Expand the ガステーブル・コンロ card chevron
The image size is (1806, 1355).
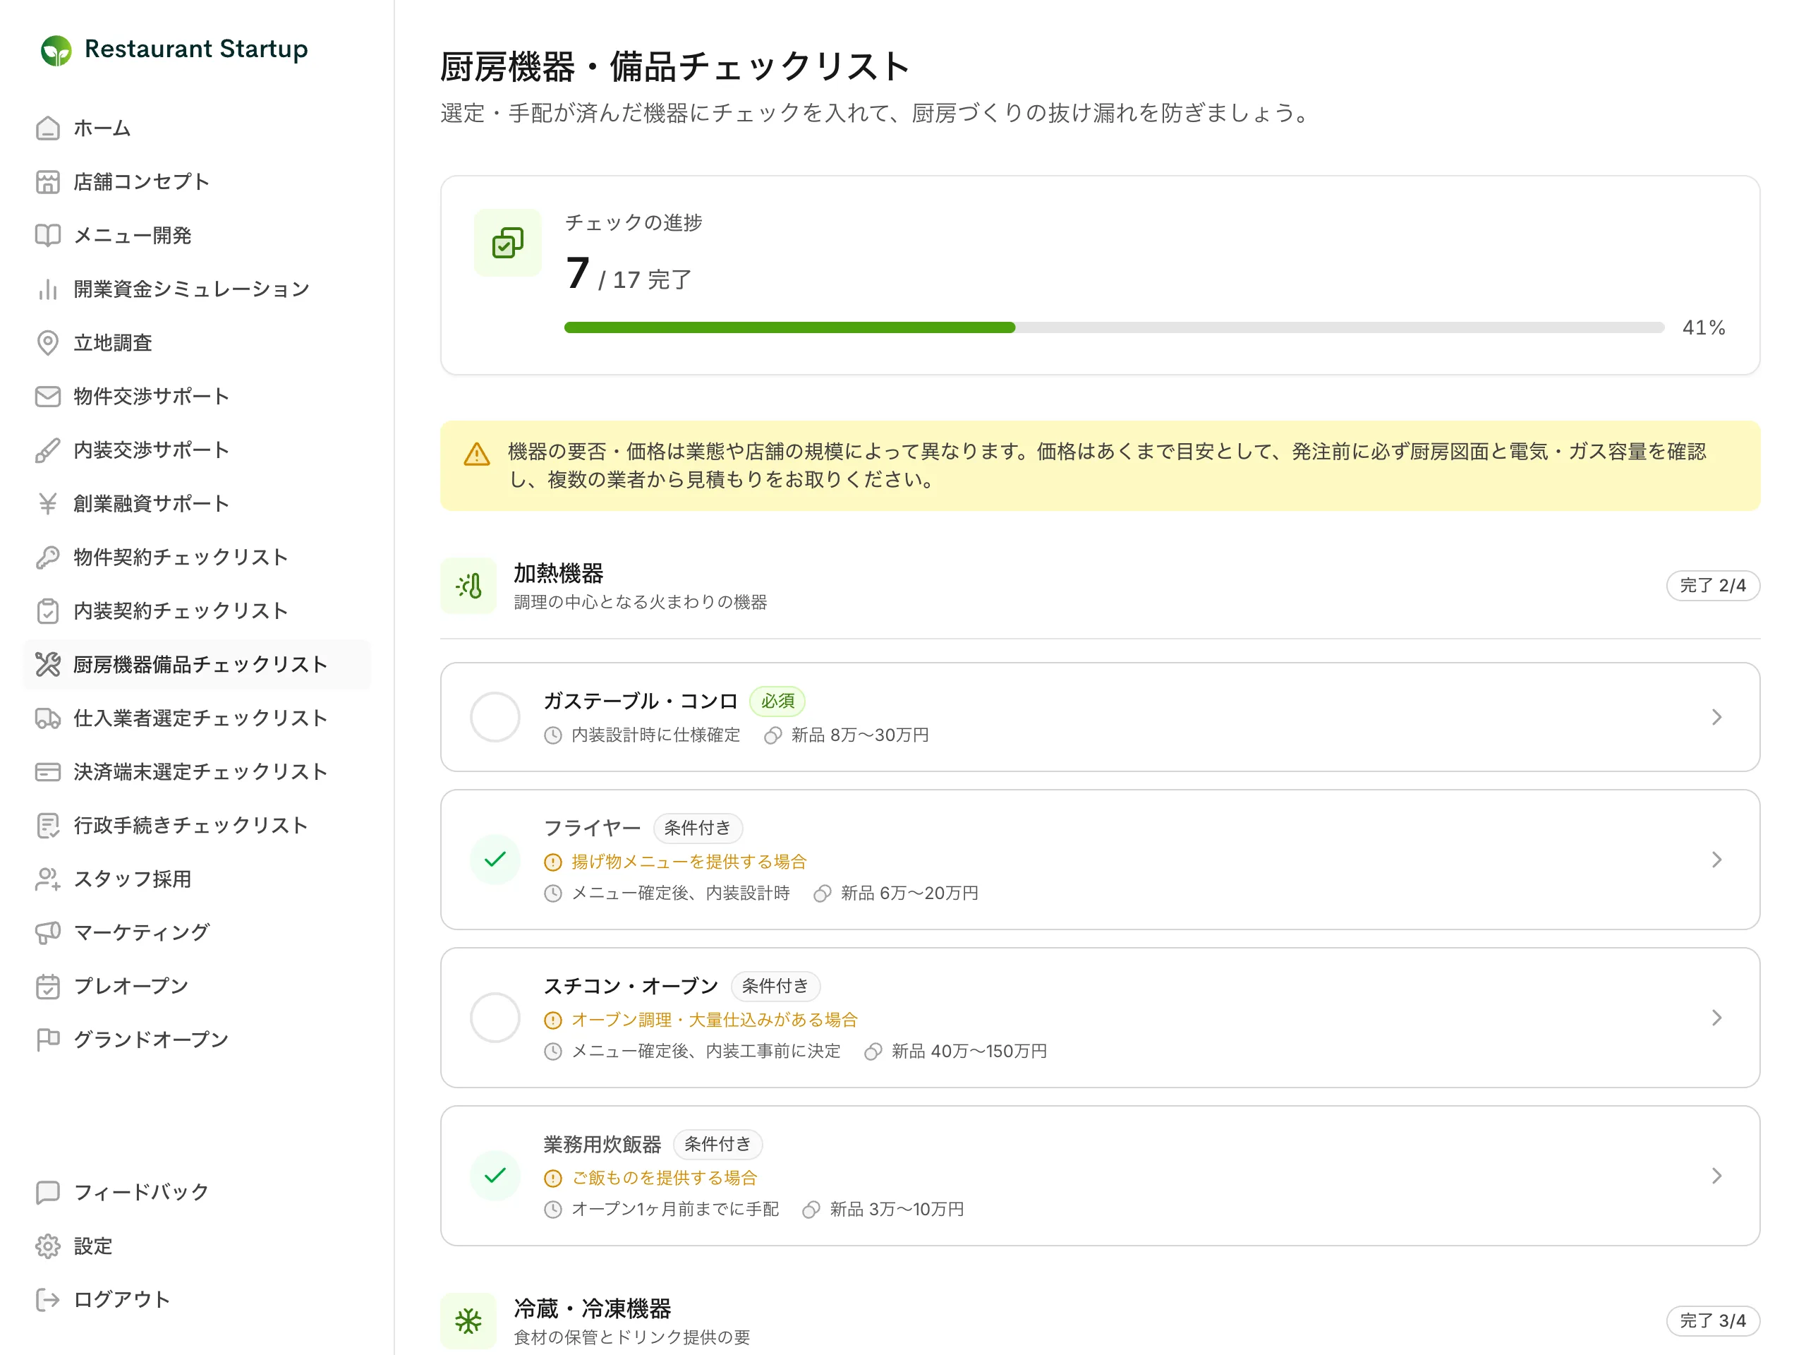point(1716,717)
